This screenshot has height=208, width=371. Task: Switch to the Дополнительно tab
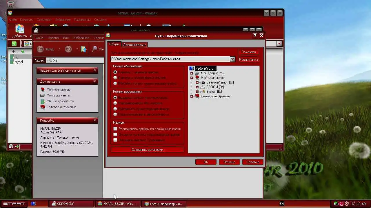[135, 45]
